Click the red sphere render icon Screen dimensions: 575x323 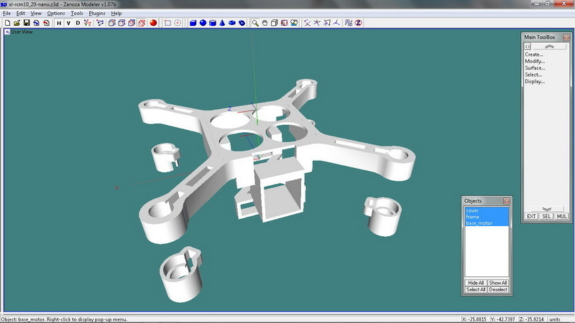(x=153, y=23)
